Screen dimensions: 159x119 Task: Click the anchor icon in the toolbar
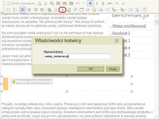click(x=62, y=10)
